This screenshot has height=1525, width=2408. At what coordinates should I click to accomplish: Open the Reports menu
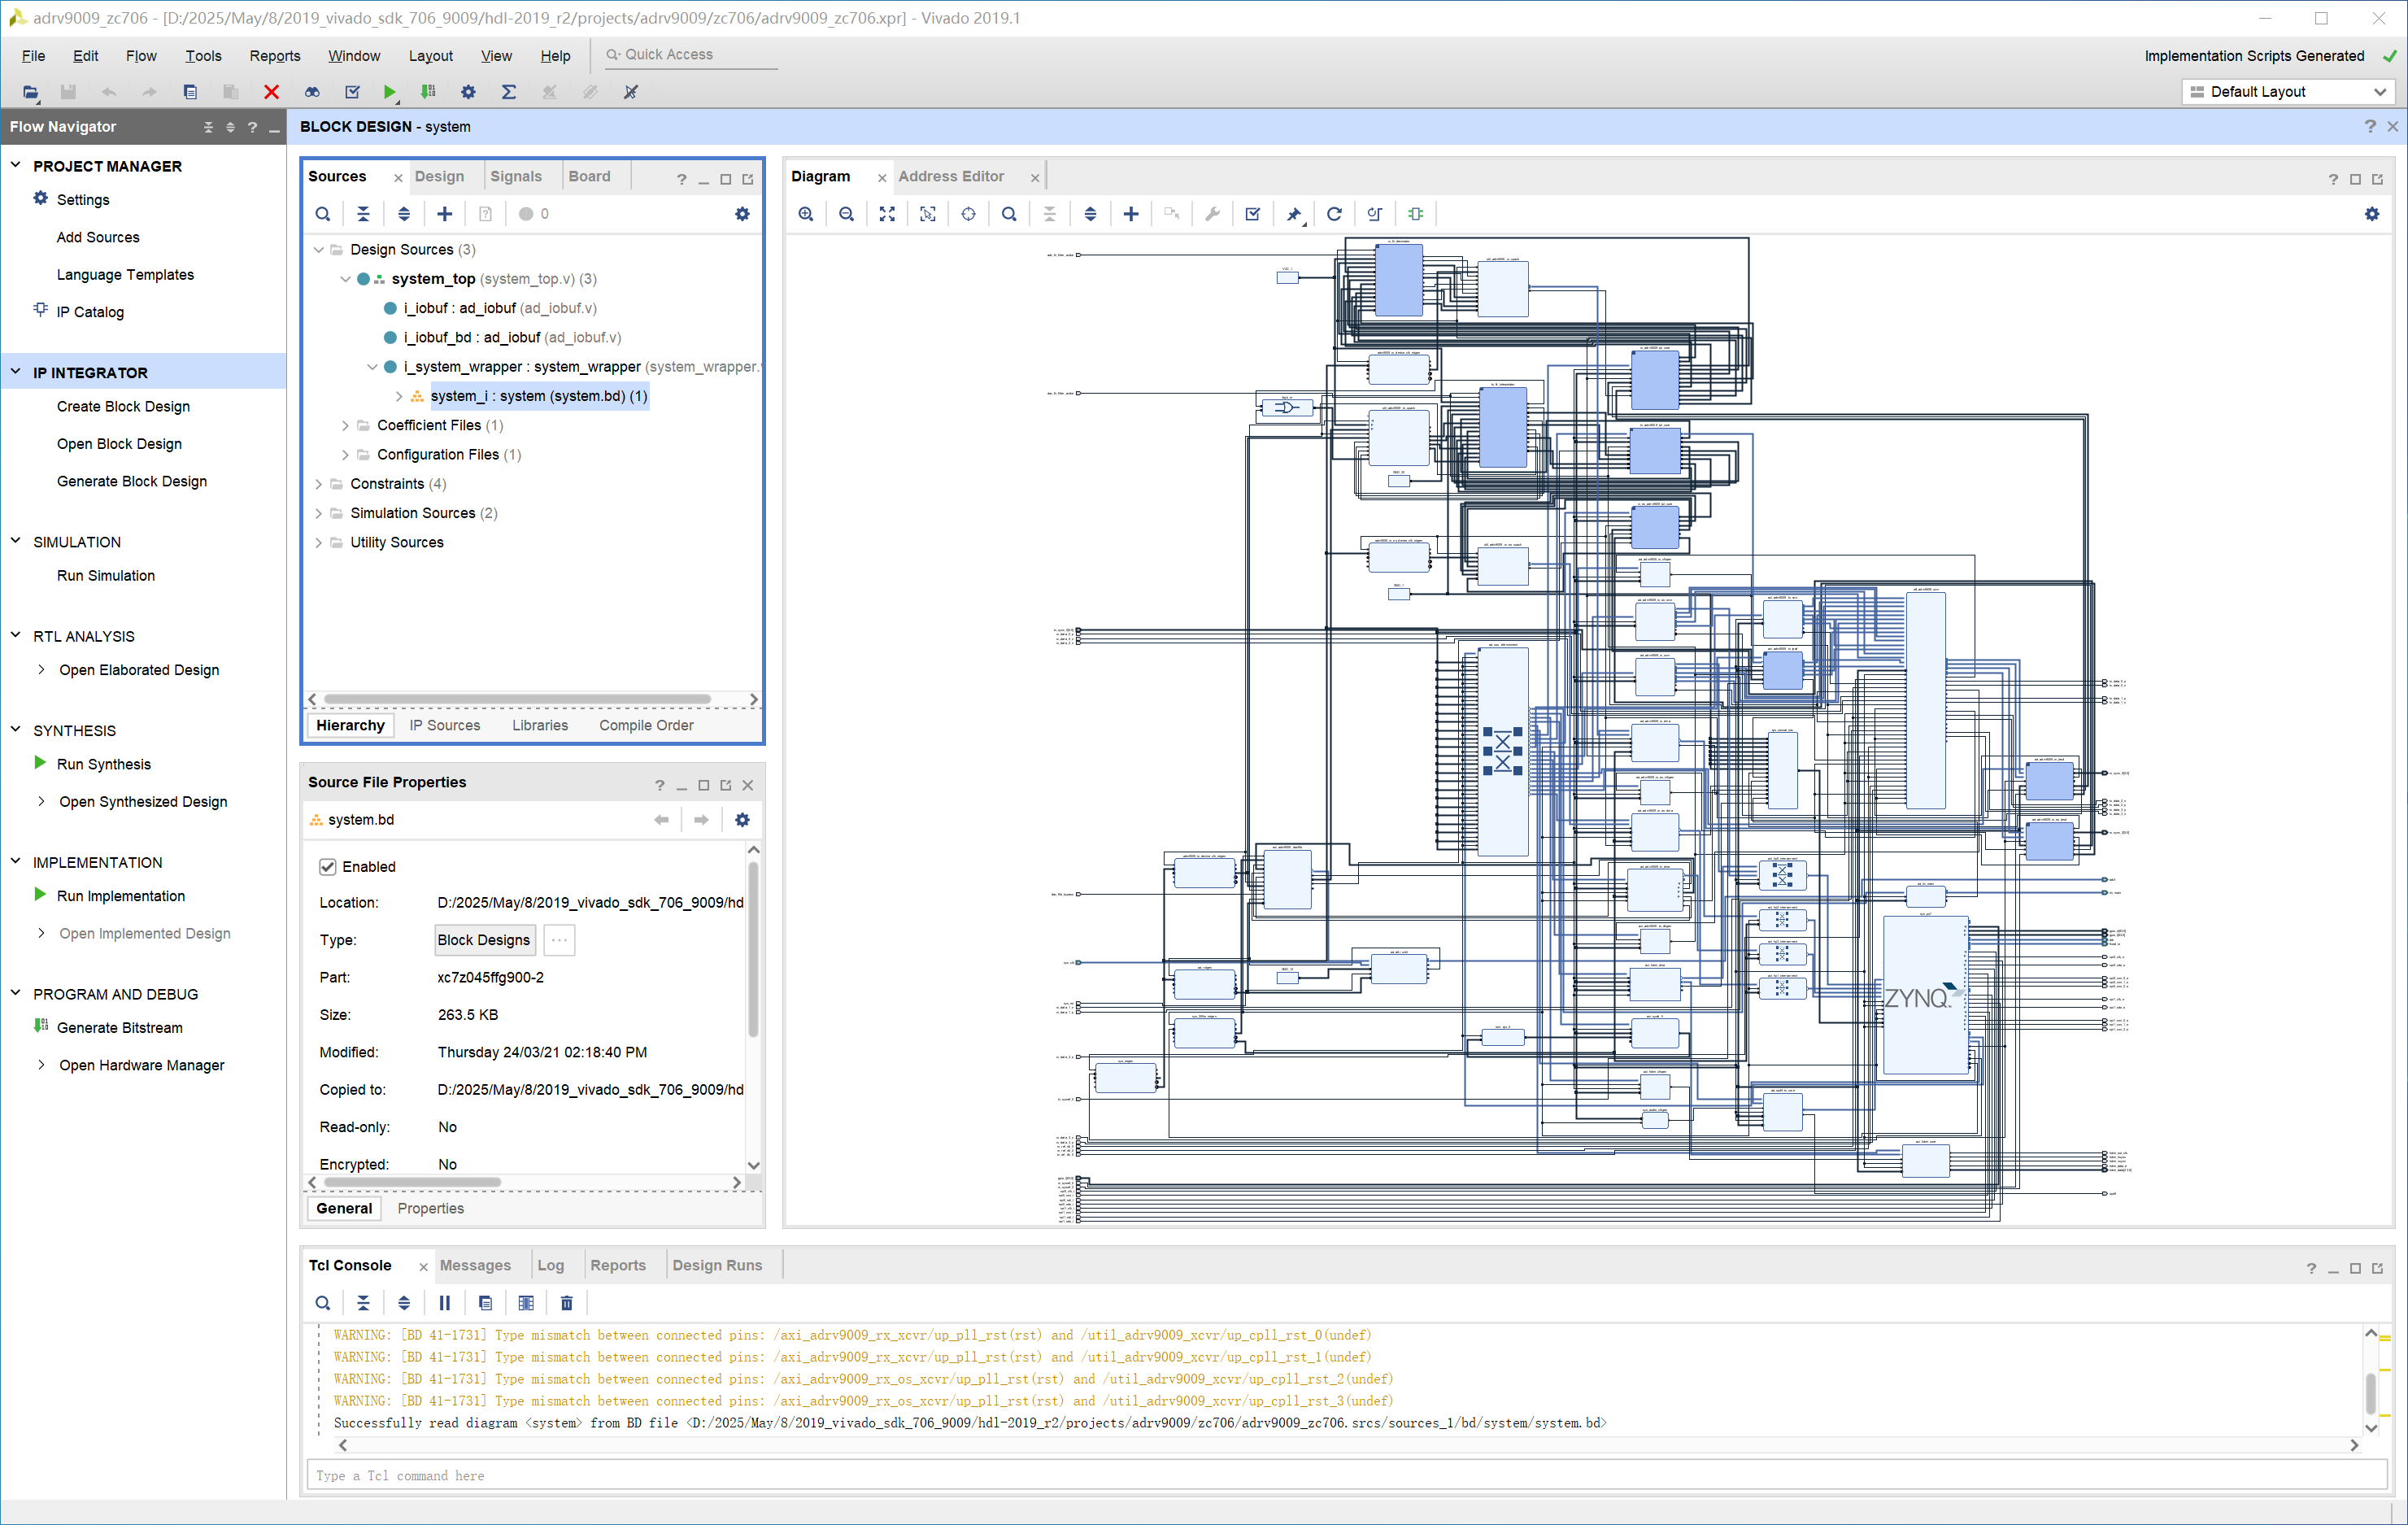[275, 56]
